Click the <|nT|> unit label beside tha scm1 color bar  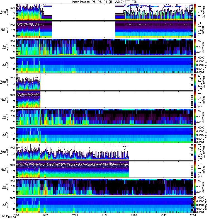click(x=206, y=65)
